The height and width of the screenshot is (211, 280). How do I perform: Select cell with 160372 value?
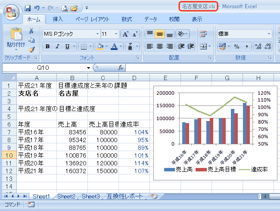pyautogui.click(x=72, y=171)
